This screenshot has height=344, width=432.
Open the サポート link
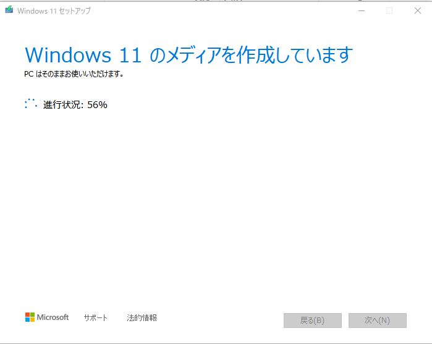pyautogui.click(x=95, y=318)
